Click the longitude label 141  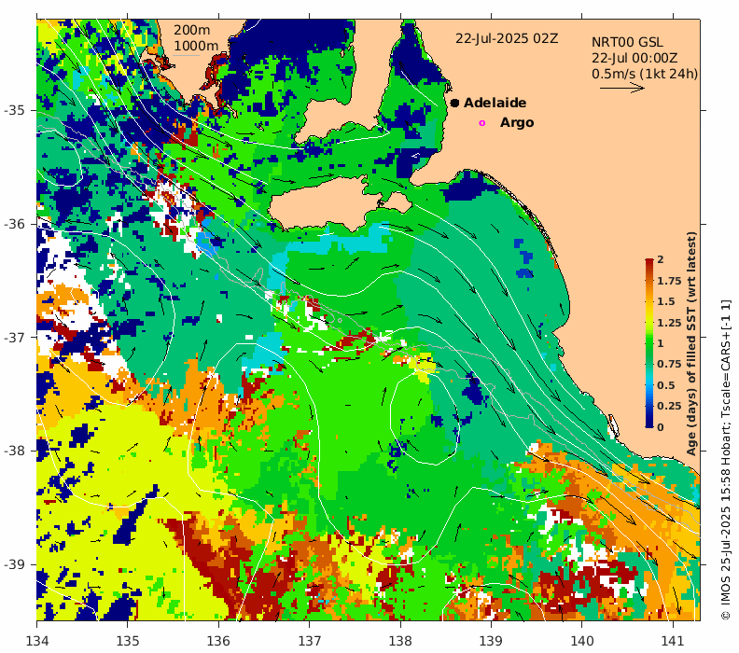(673, 641)
